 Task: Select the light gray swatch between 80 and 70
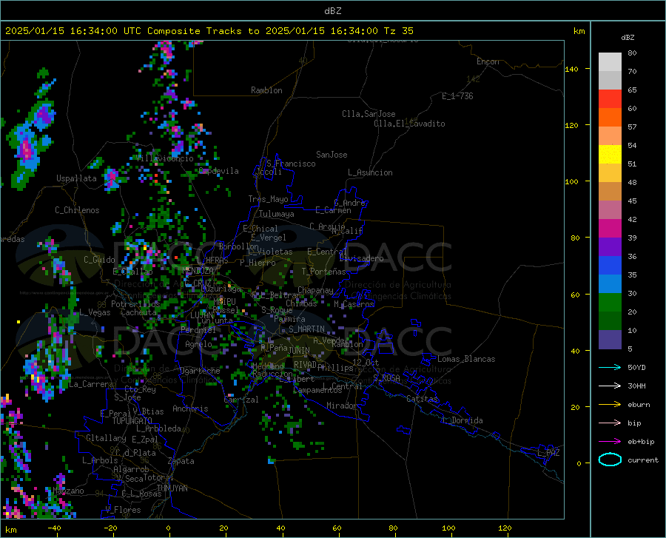click(610, 62)
